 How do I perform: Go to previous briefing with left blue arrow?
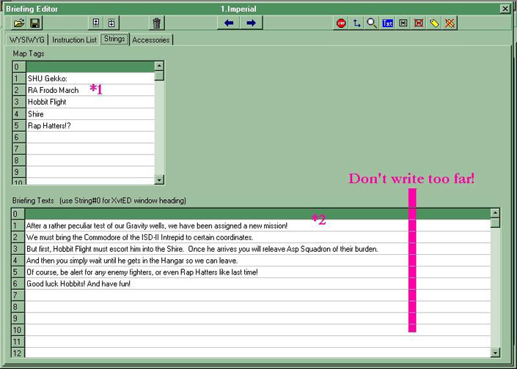[229, 23]
